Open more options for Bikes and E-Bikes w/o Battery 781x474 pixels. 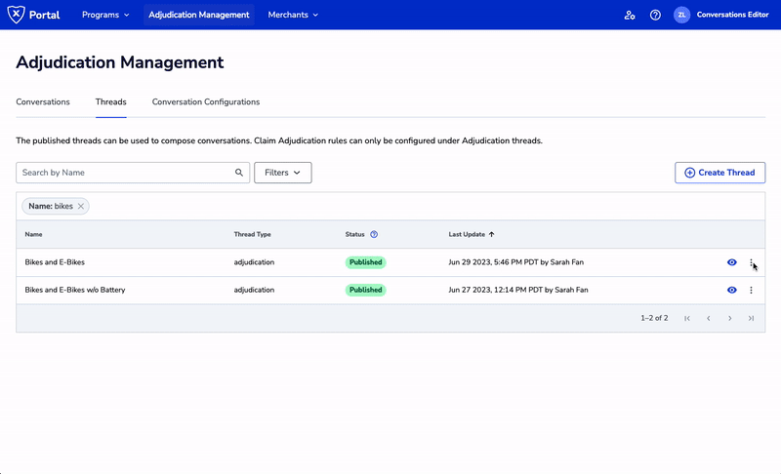751,290
